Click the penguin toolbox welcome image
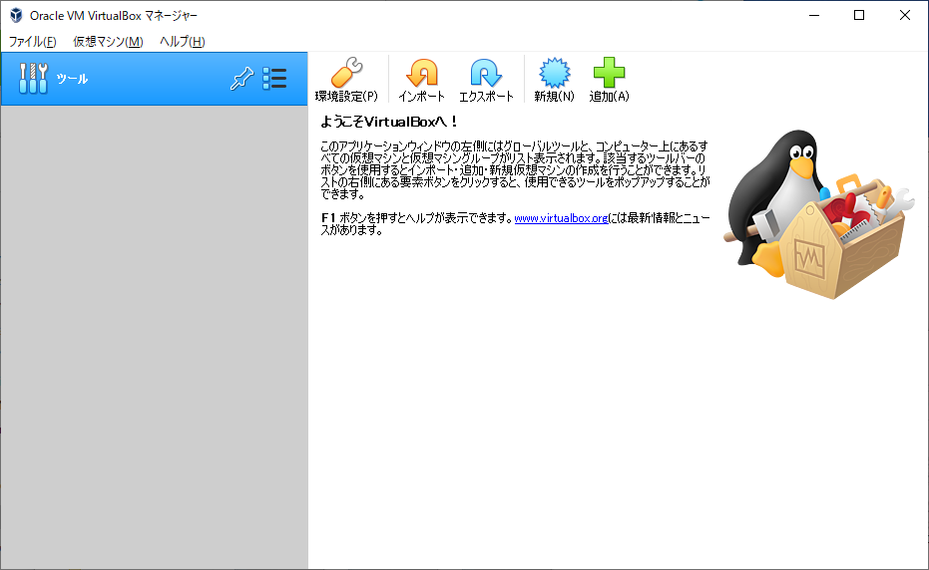929x570 pixels. pyautogui.click(x=819, y=214)
